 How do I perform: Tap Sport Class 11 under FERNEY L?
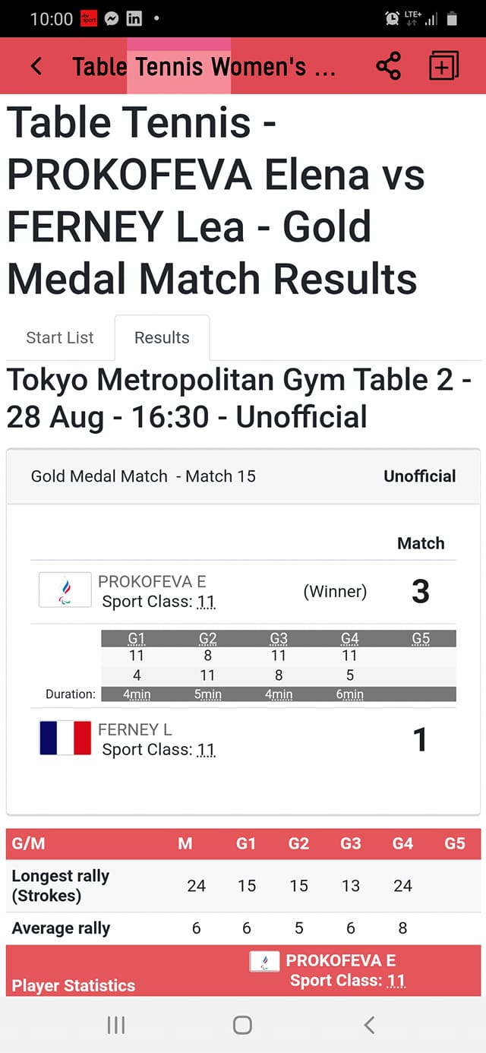coord(159,750)
